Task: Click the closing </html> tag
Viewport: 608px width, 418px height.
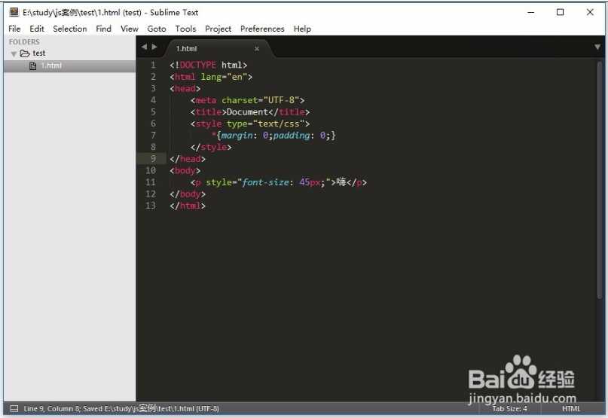Action: (x=188, y=206)
